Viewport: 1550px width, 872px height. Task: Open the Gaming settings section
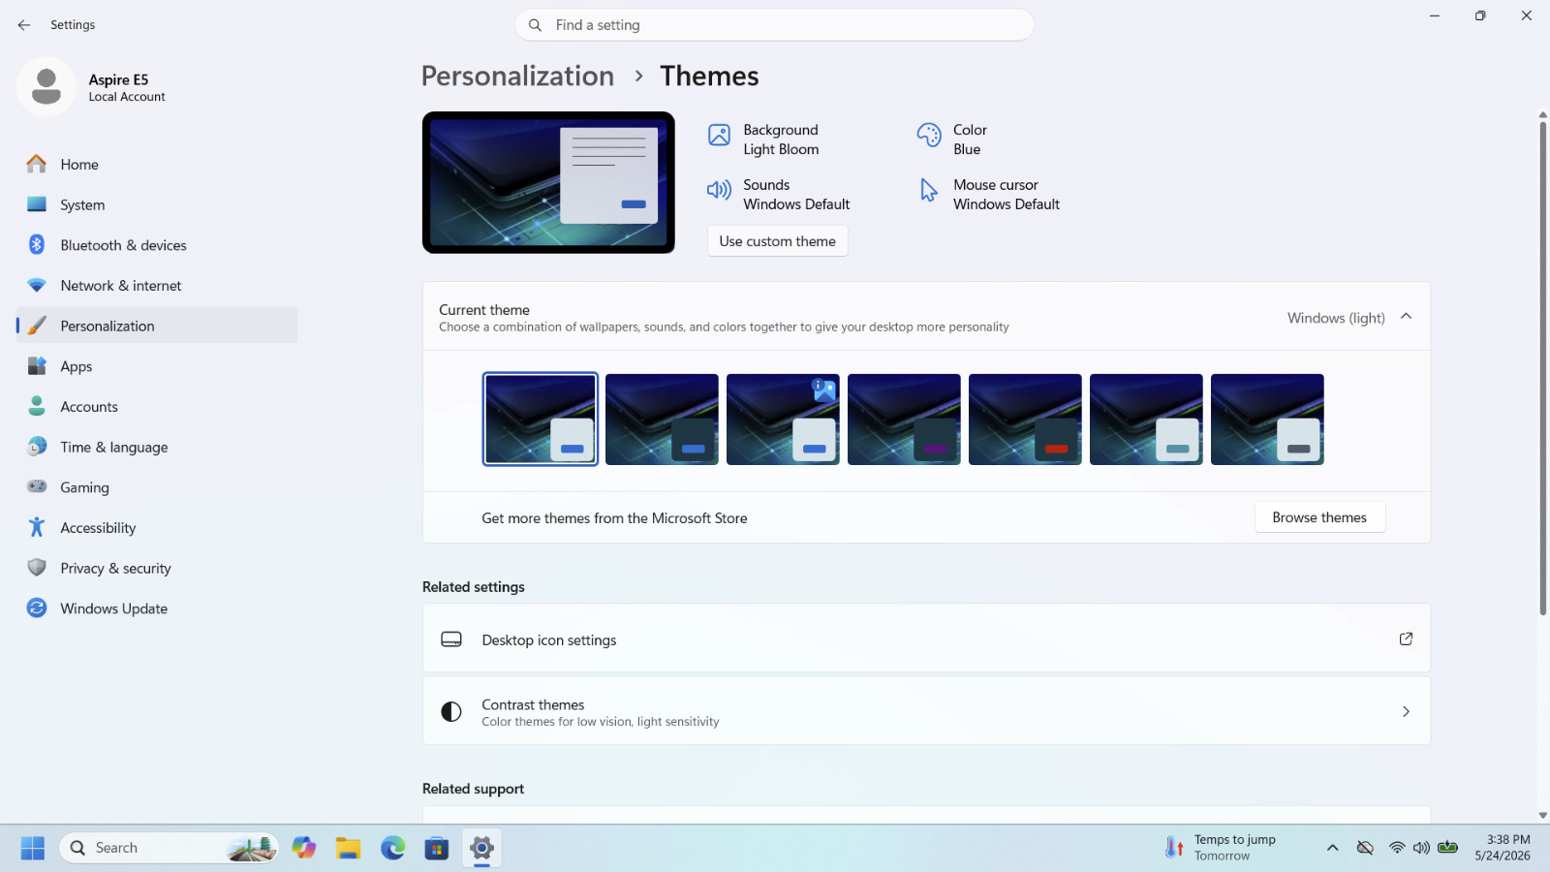pyautogui.click(x=157, y=487)
